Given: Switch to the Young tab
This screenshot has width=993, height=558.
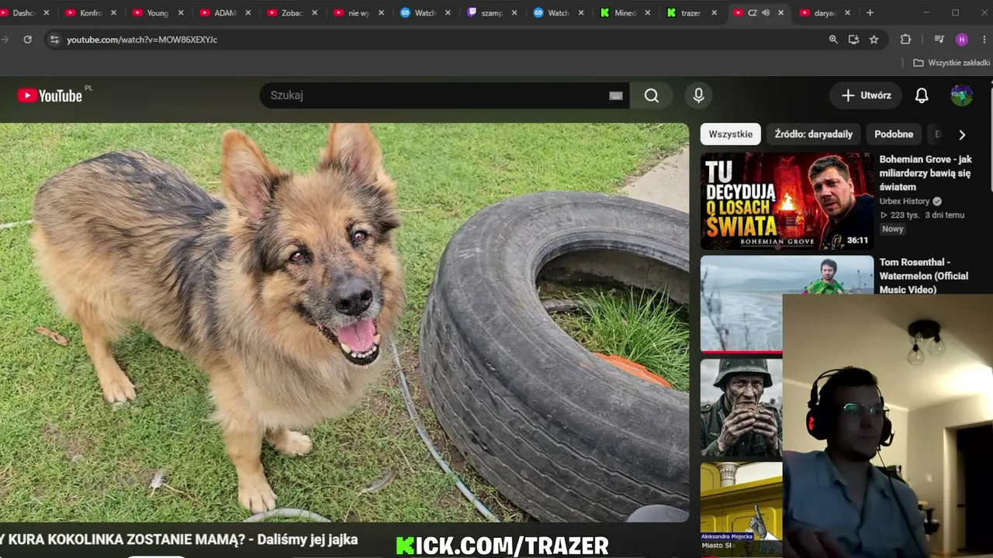Looking at the screenshot, I should click(158, 12).
